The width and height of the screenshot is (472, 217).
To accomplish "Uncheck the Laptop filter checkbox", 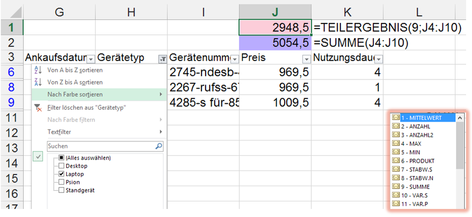I will pos(62,174).
